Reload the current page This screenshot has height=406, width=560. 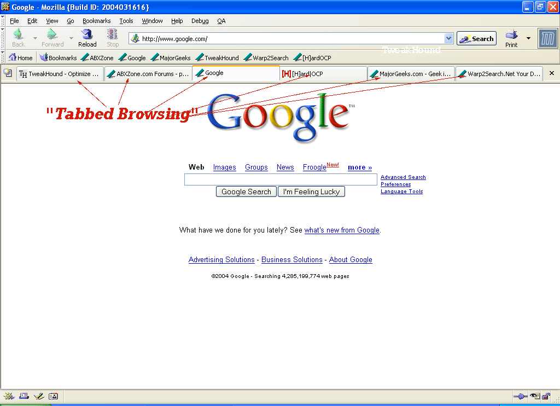pyautogui.click(x=87, y=38)
